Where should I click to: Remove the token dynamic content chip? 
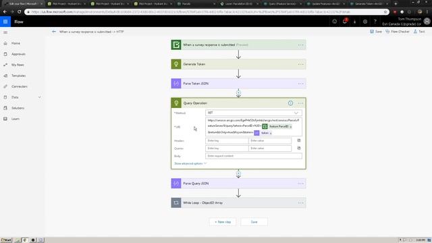[271, 134]
